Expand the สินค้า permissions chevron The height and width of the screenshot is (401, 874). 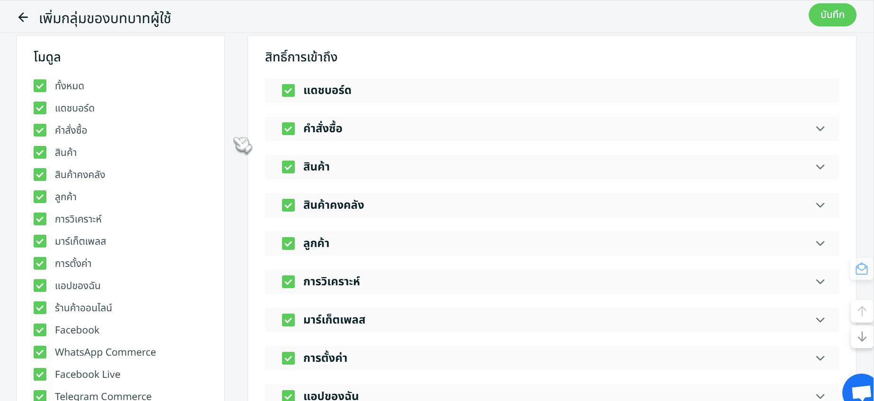(x=820, y=167)
